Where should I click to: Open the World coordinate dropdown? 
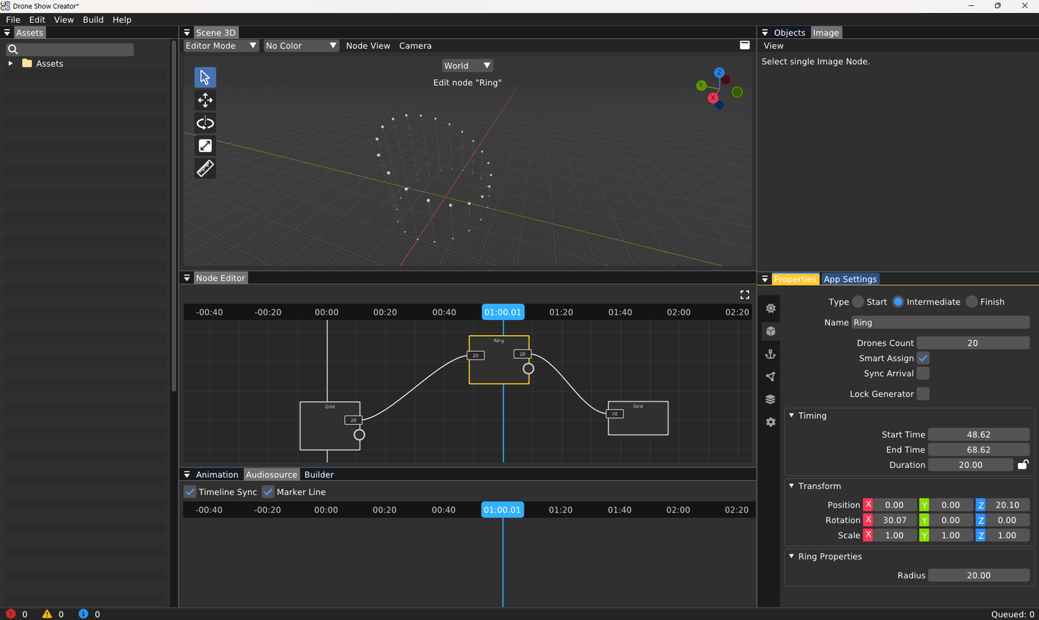tap(466, 65)
